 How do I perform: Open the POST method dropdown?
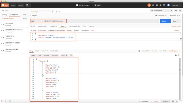coord(36,21)
